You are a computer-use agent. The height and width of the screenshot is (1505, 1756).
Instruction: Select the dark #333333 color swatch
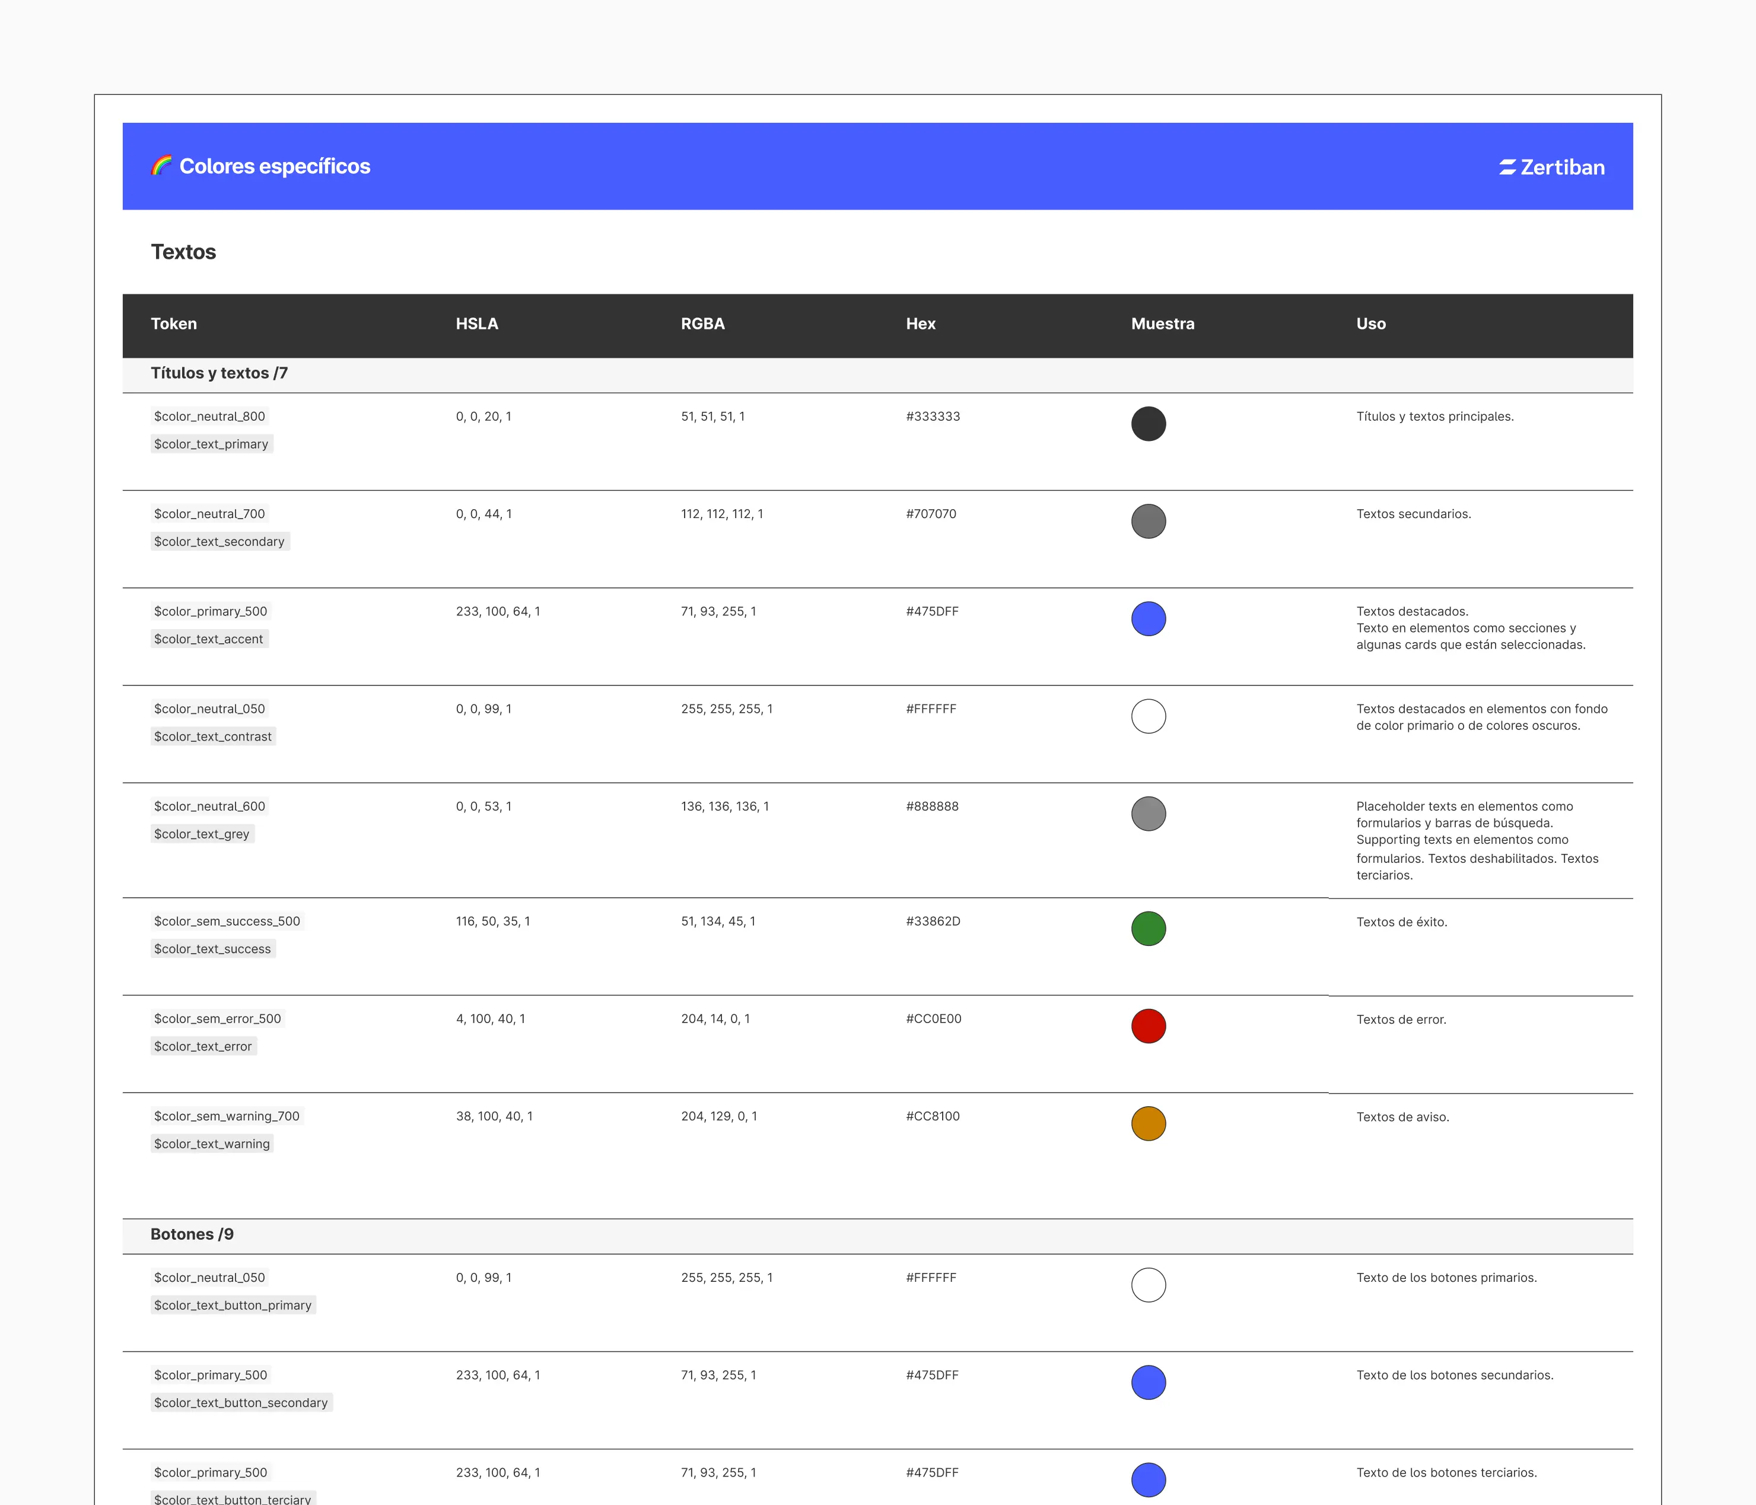click(1147, 424)
